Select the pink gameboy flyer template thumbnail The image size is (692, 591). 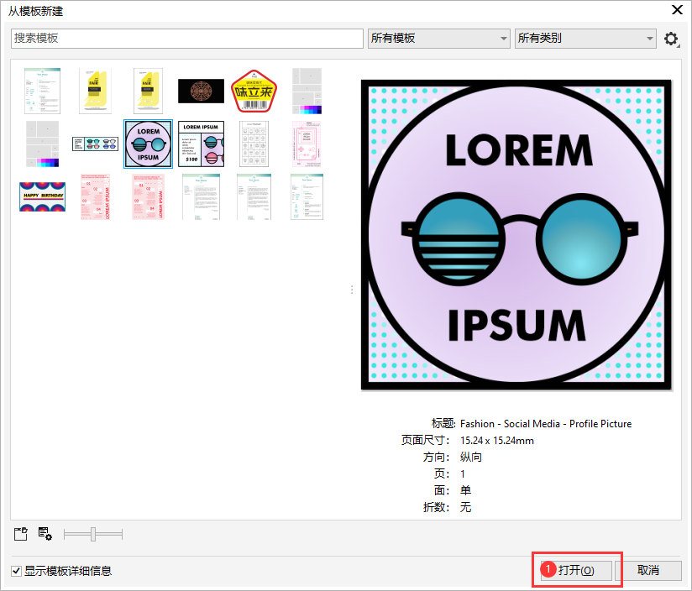(x=307, y=144)
